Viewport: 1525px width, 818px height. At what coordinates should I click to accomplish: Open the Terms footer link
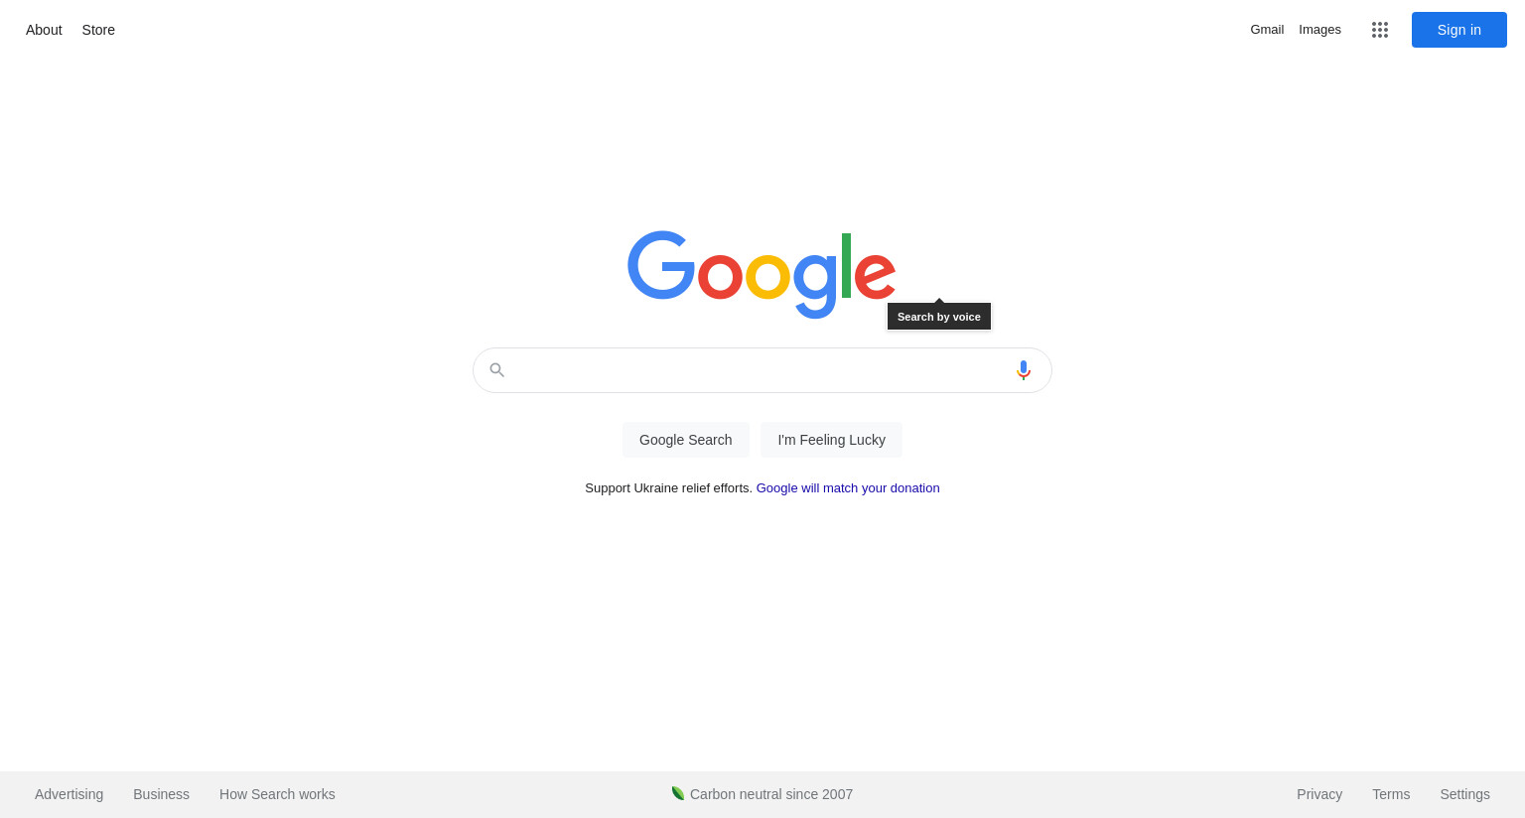click(1391, 794)
